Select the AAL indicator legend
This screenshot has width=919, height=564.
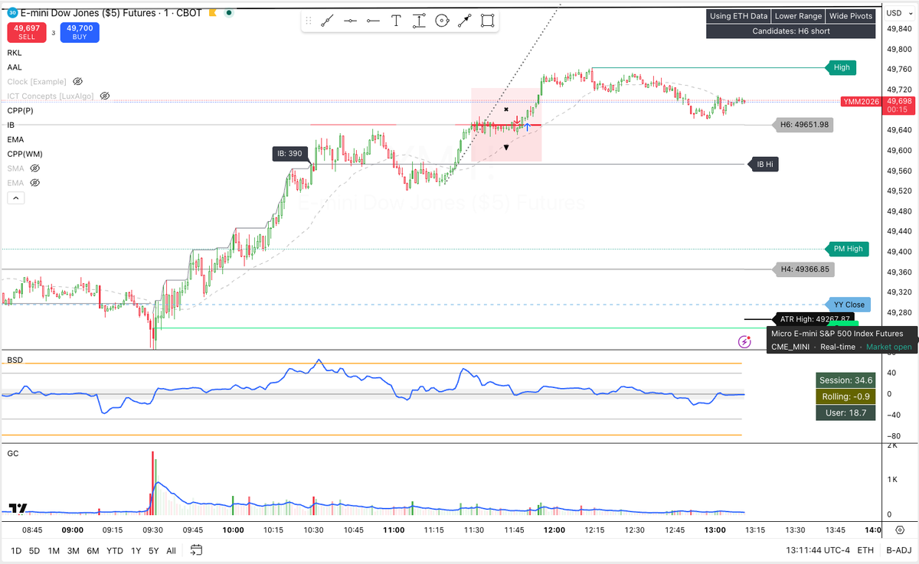point(15,67)
